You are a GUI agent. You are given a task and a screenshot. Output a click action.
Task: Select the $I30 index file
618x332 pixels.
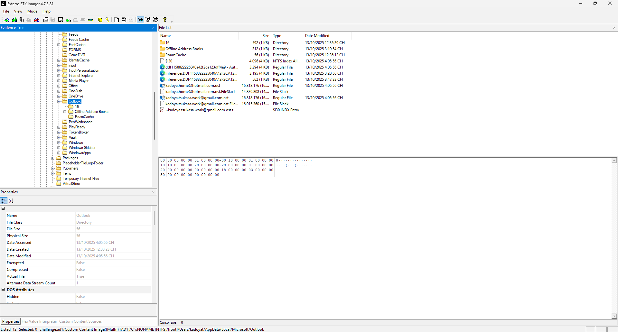click(169, 61)
